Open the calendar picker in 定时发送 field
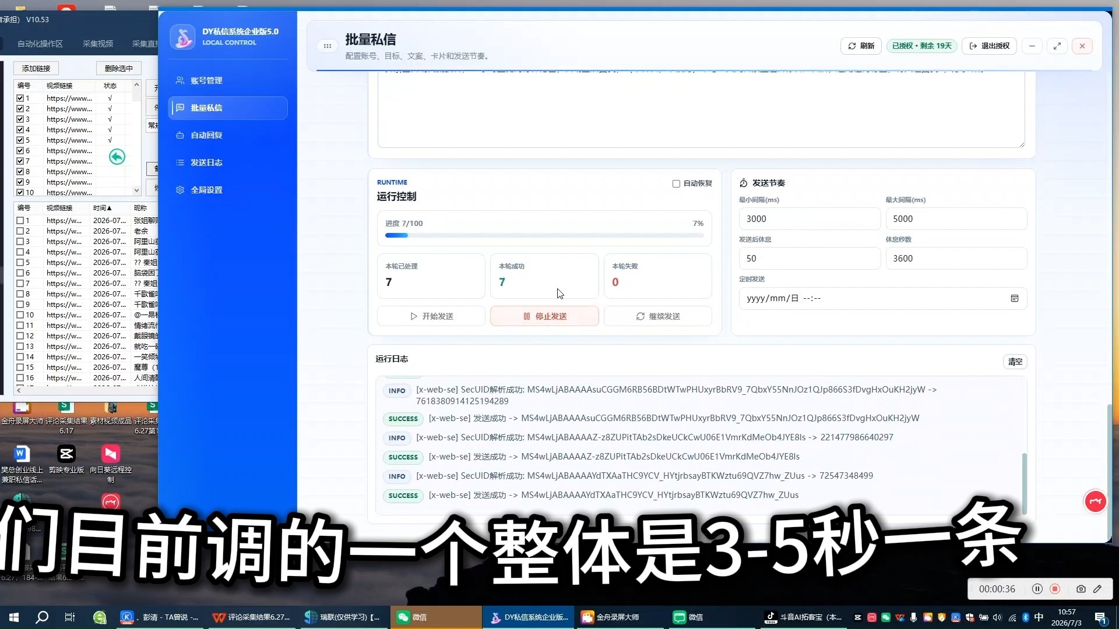Image resolution: width=1119 pixels, height=629 pixels. [x=1015, y=298]
